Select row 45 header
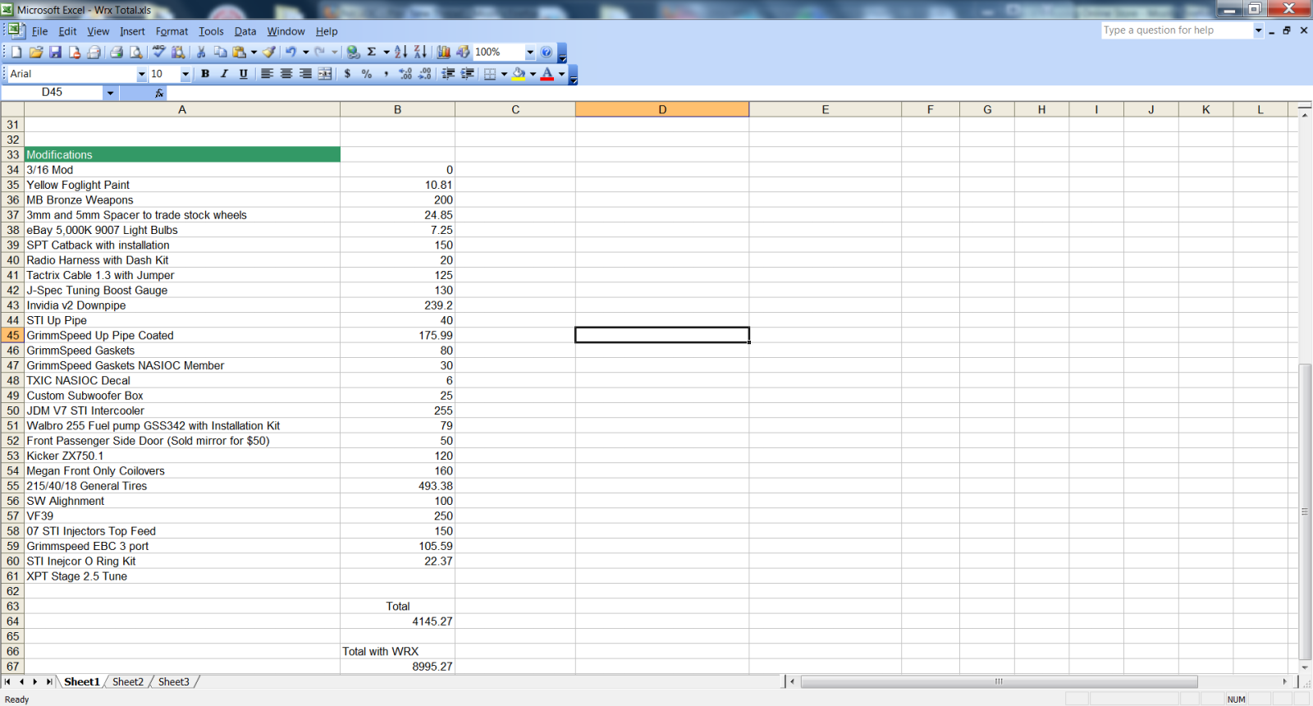This screenshot has width=1313, height=706. tap(12, 335)
